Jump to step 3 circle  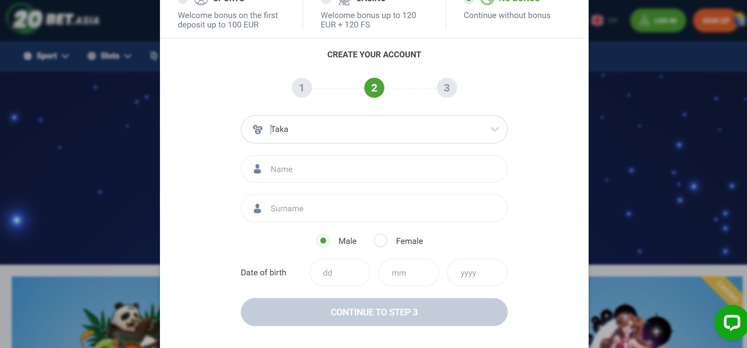447,88
